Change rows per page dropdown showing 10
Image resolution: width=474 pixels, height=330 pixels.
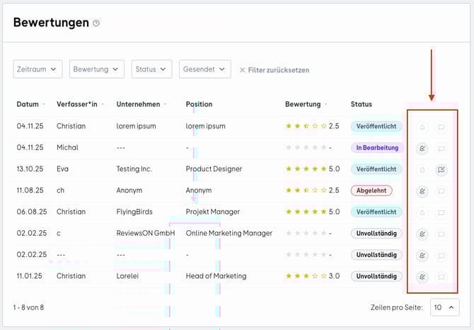[x=444, y=307]
